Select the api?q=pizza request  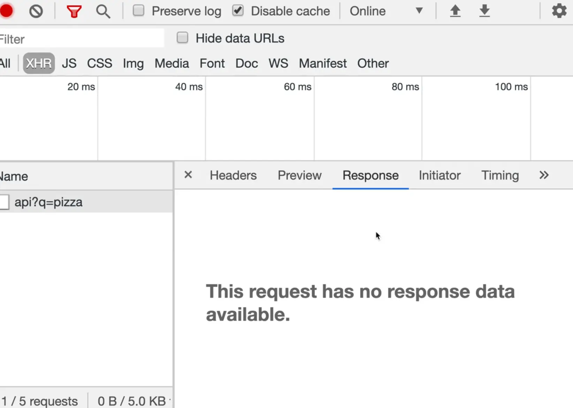[x=48, y=202]
